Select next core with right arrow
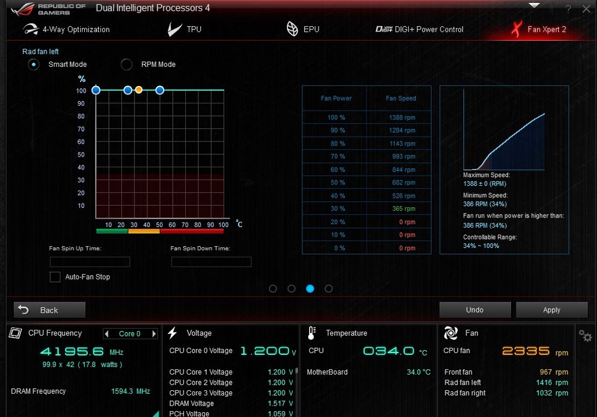The height and width of the screenshot is (417, 597). coord(154,334)
